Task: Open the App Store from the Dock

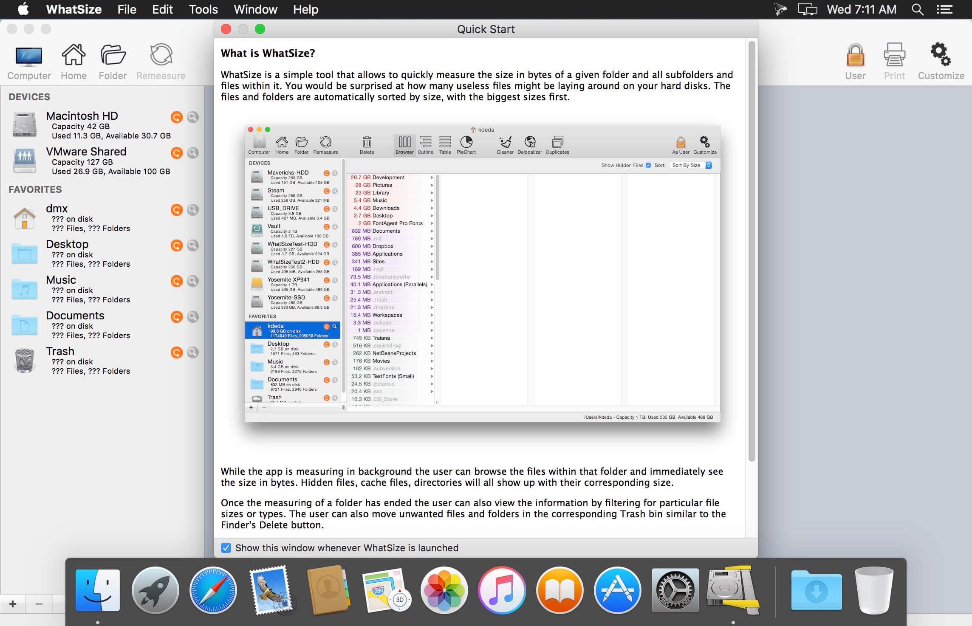Action: pyautogui.click(x=617, y=590)
